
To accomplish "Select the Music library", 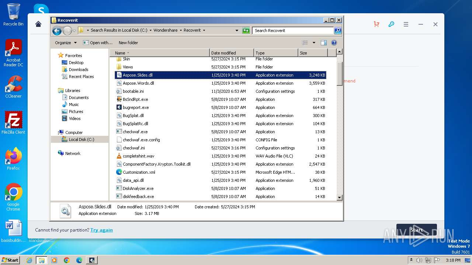I will click(x=74, y=105).
